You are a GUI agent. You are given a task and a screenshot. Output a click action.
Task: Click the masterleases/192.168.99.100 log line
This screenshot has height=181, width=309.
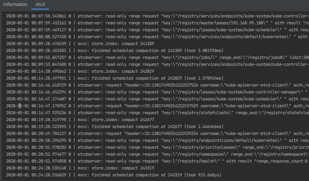click(157, 23)
